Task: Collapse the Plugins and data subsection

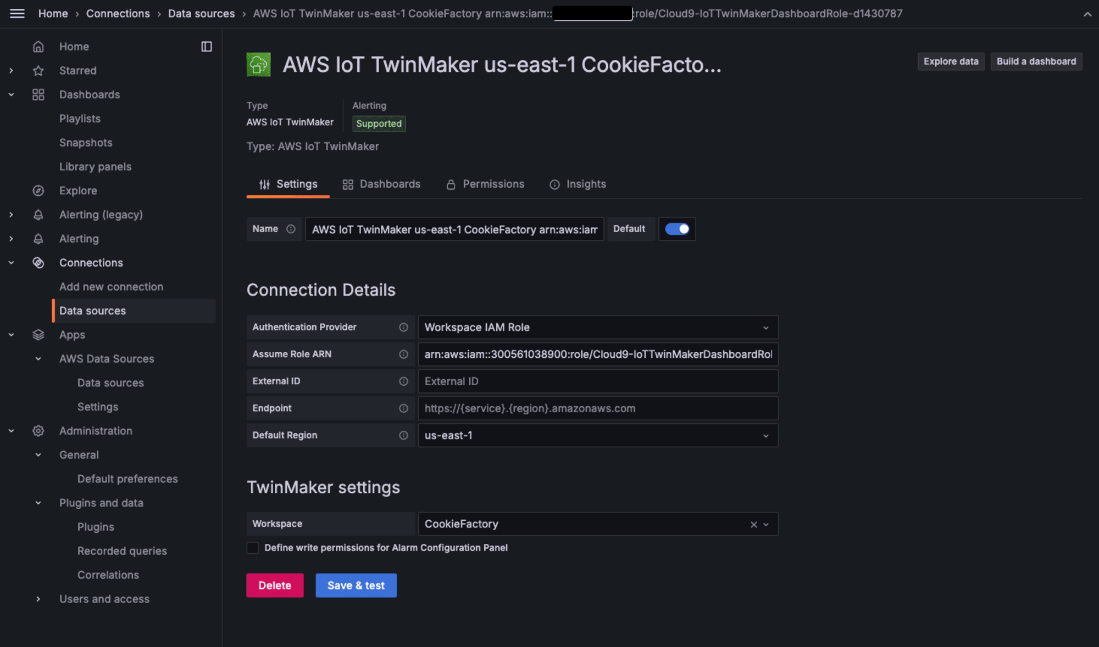Action: click(x=38, y=503)
